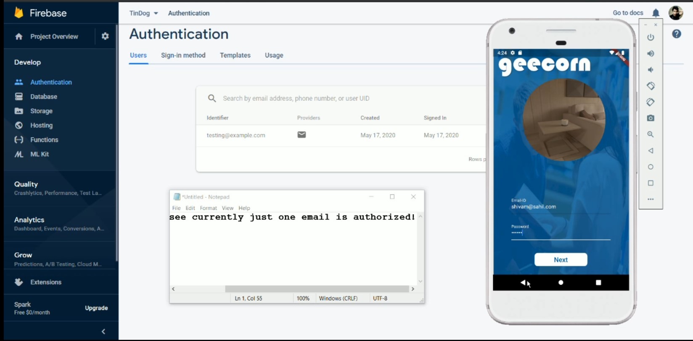This screenshot has height=341, width=693.
Task: Click the Authentication breadcrumb link
Action: tap(189, 13)
